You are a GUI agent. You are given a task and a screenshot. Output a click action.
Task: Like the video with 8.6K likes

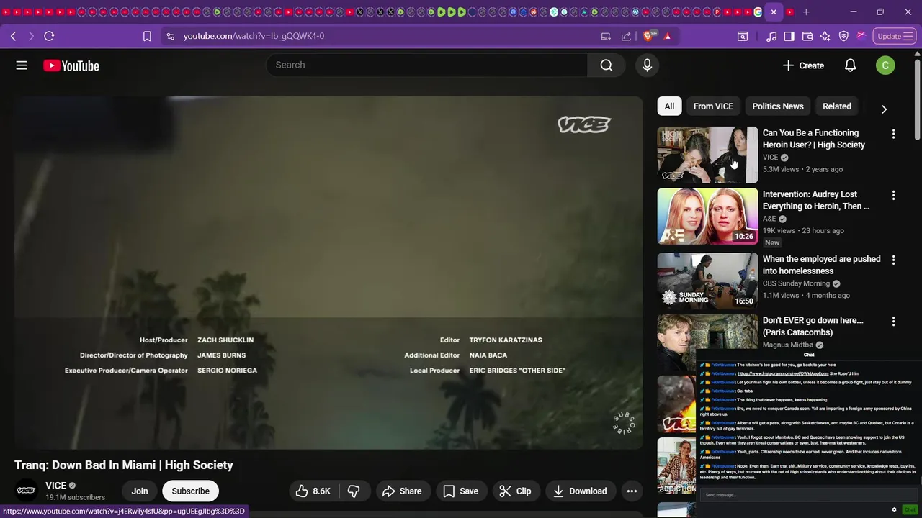[313, 491]
